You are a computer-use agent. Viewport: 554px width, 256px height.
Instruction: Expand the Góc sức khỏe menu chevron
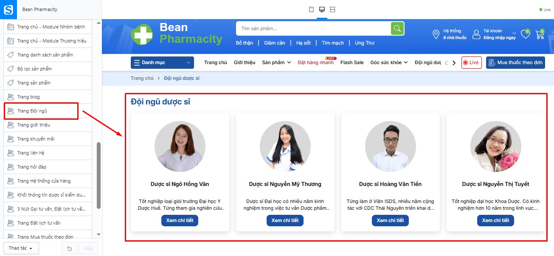[405, 62]
